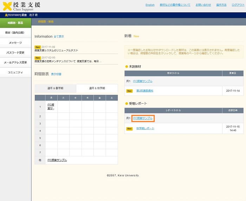
Task: Open the 第2回講義資料 material link
Action: tap(144, 91)
